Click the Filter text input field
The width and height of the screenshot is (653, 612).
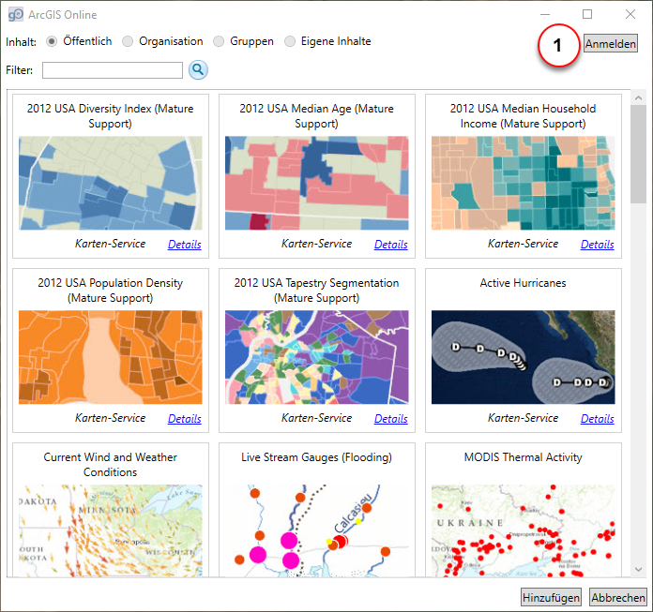point(113,70)
